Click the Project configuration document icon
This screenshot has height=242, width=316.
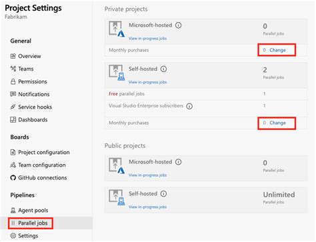[13, 152]
